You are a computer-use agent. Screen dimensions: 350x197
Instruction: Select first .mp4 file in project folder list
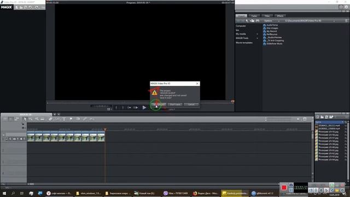(x=329, y=125)
